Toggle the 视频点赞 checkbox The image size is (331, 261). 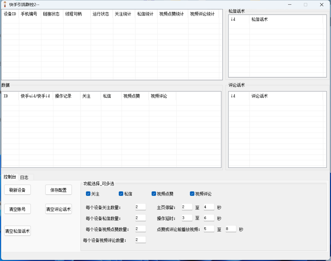click(x=154, y=194)
